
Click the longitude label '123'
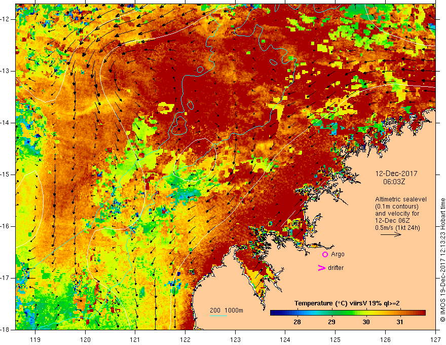(235, 339)
